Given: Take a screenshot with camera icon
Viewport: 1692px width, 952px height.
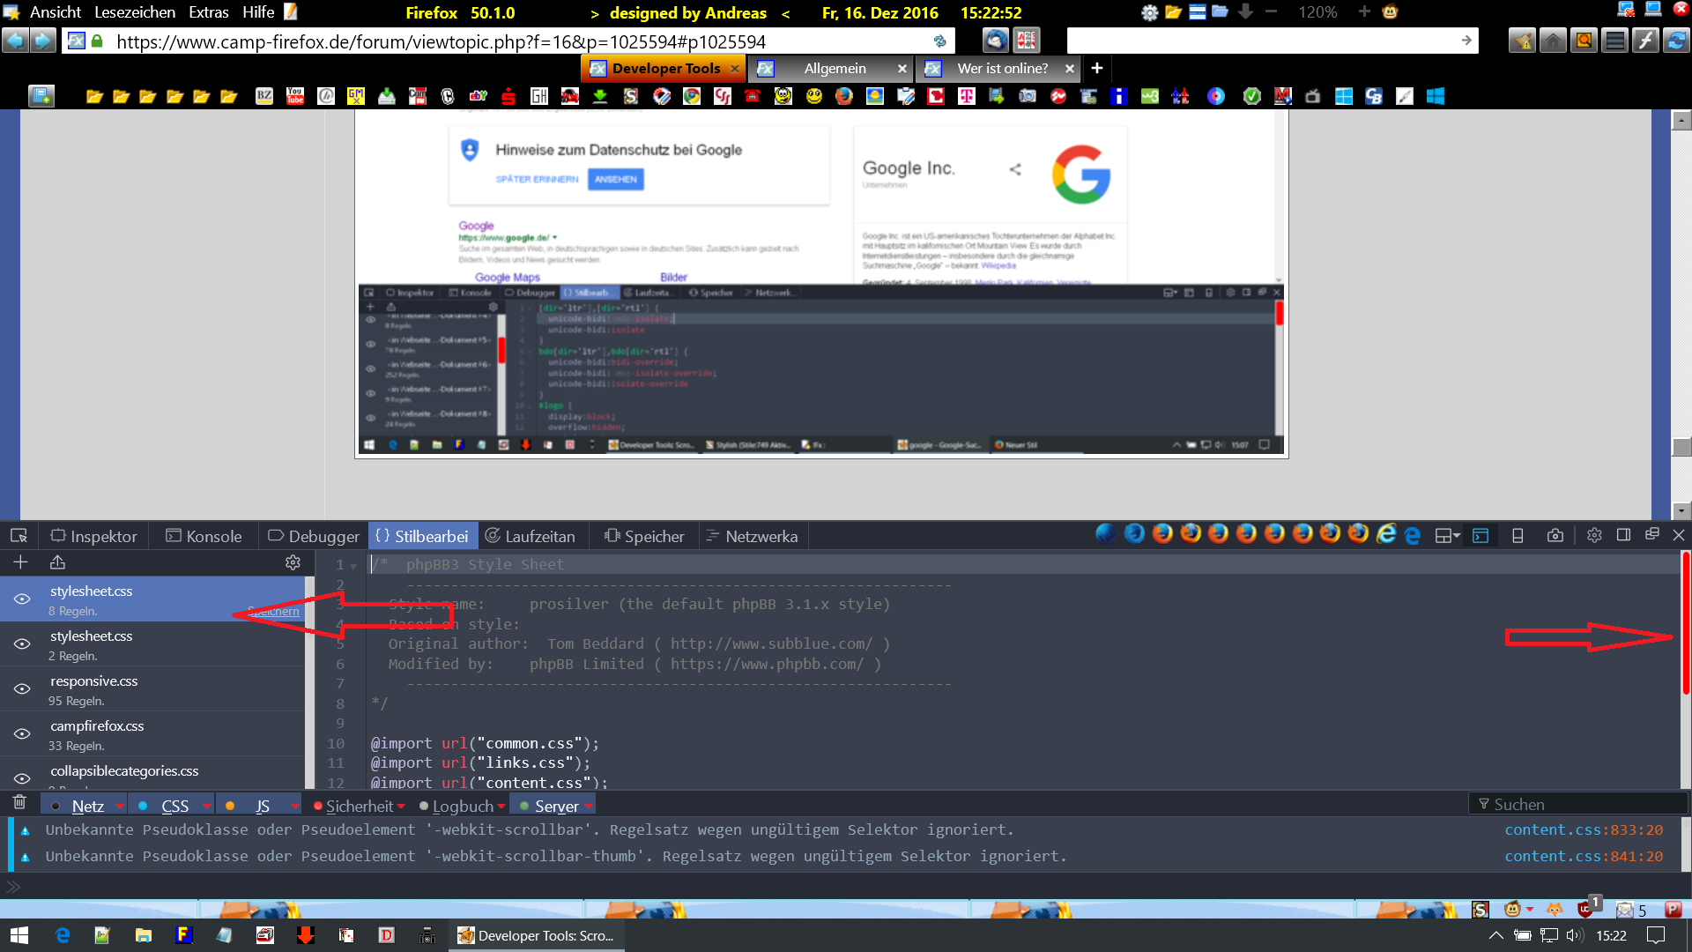Looking at the screenshot, I should [x=1555, y=536].
